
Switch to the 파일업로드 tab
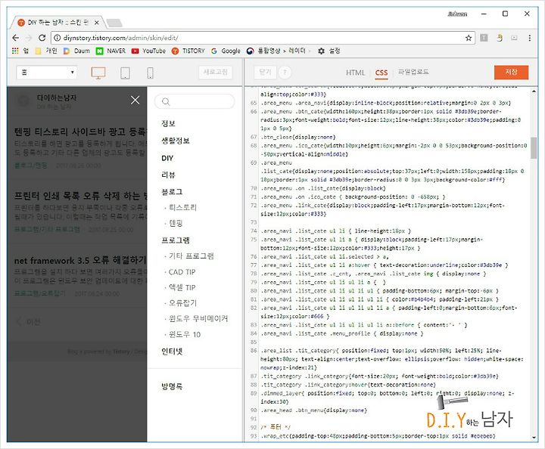pos(413,72)
